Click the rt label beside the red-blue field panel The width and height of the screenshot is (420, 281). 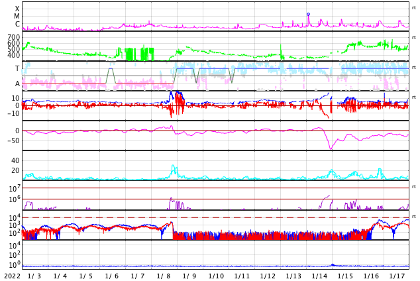click(x=414, y=97)
